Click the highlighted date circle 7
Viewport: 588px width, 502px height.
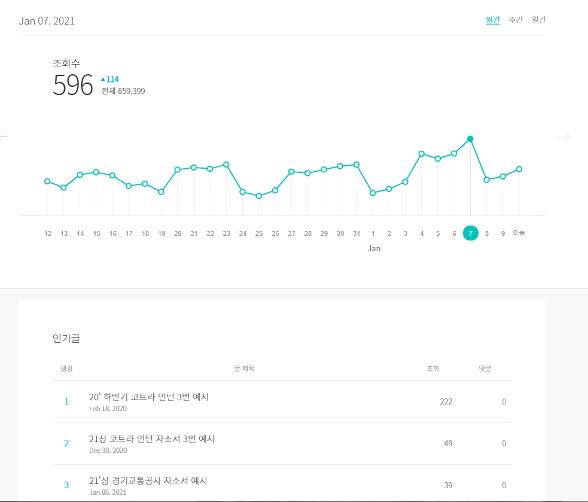470,233
